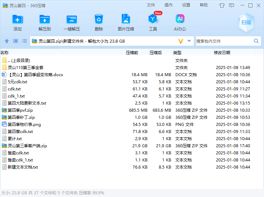264x197 pixels.
Task: Open the Tools (工具) icon
Action: 153,20
